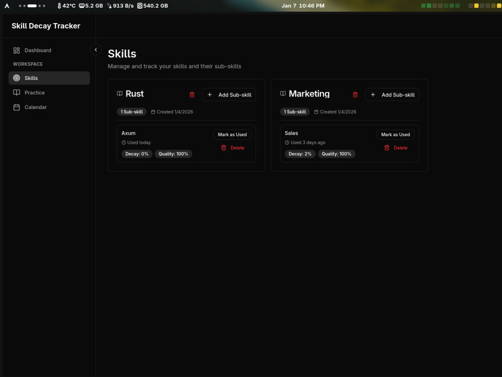The height and width of the screenshot is (377, 502).
Task: Click the trash icon next to Axum's Delete
Action: [x=223, y=148]
